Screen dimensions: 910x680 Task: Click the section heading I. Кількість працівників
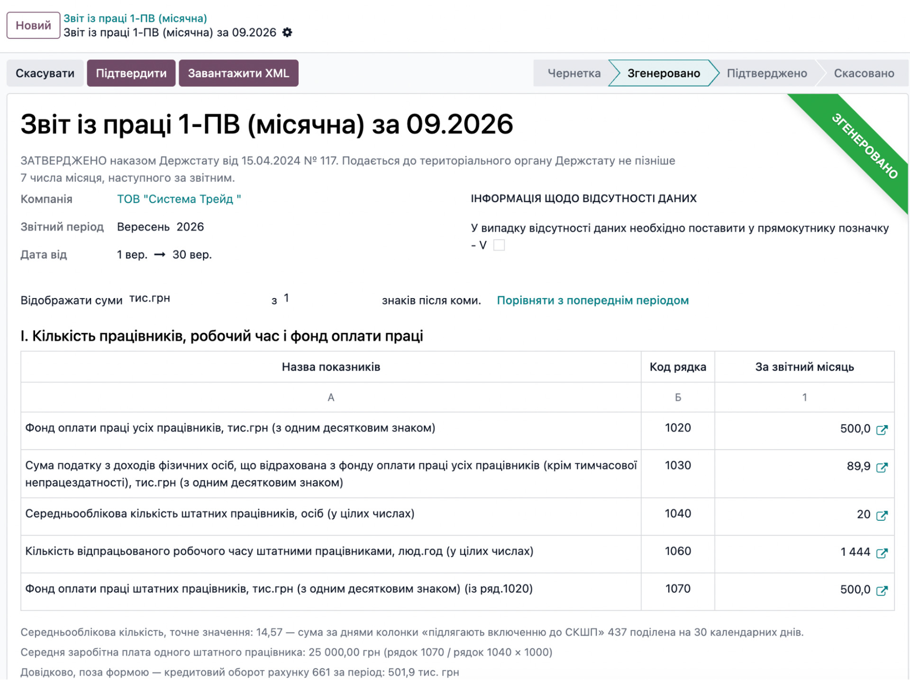(x=222, y=336)
